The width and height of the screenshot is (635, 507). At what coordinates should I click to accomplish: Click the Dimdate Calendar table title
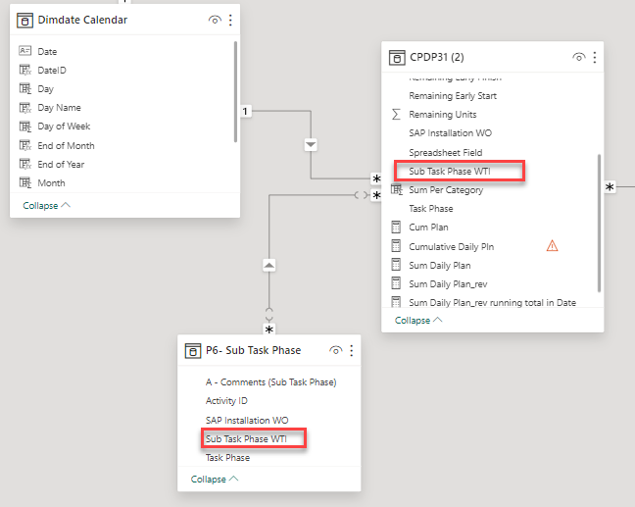[82, 20]
